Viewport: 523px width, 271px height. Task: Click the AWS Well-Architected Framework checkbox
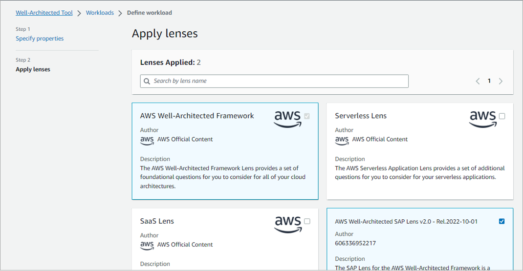coord(307,116)
